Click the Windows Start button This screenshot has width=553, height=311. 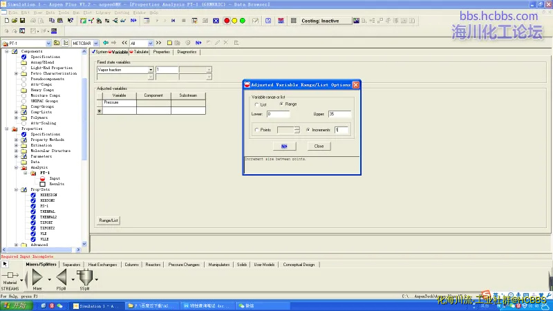(17, 305)
